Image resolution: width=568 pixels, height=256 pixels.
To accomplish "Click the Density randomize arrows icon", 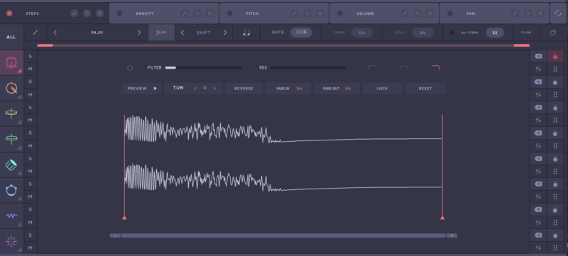I will coord(185,13).
